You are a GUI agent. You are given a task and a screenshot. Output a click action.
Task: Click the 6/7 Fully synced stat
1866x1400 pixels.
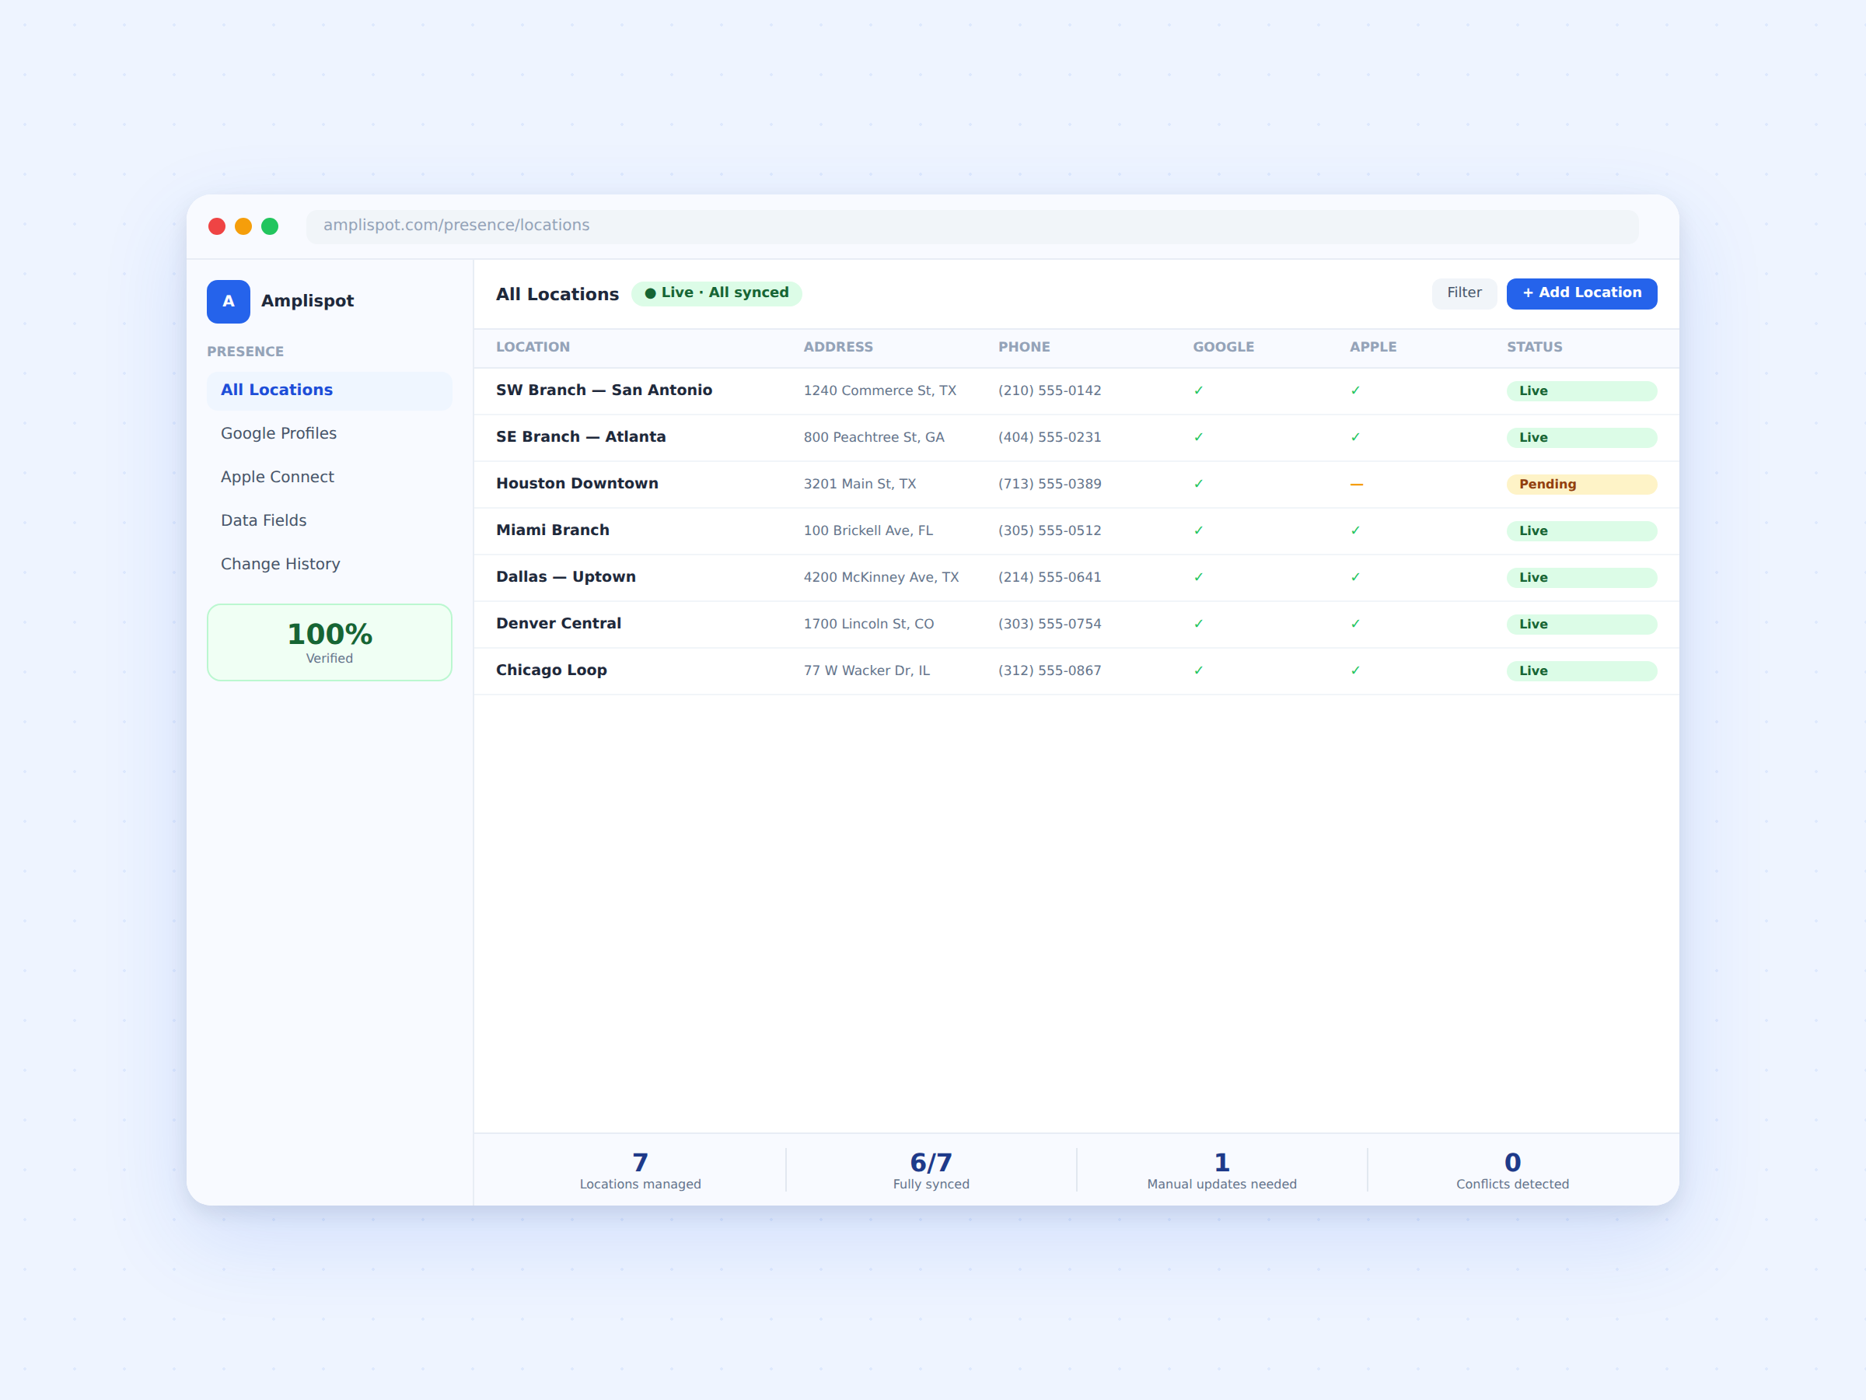(x=931, y=1170)
